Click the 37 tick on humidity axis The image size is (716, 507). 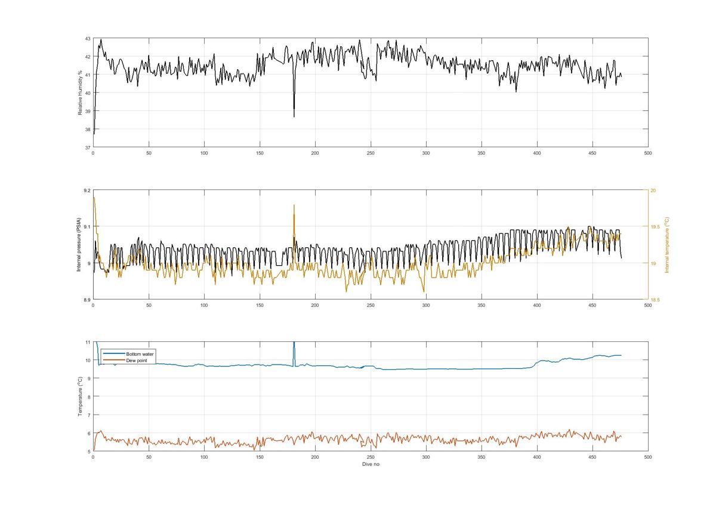click(88, 147)
